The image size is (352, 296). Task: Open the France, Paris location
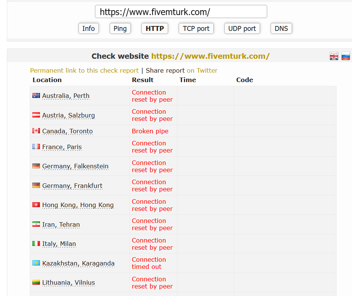coord(62,147)
